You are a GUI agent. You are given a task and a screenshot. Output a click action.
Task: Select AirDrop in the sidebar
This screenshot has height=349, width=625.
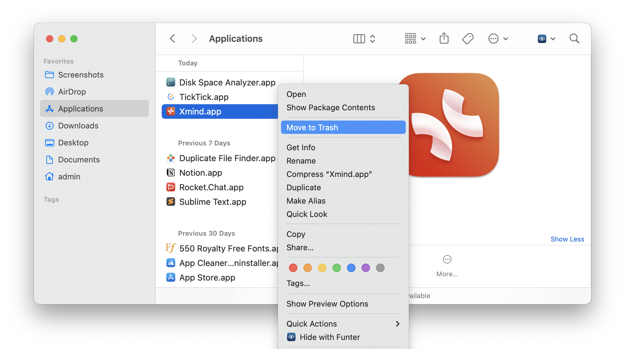(94, 92)
